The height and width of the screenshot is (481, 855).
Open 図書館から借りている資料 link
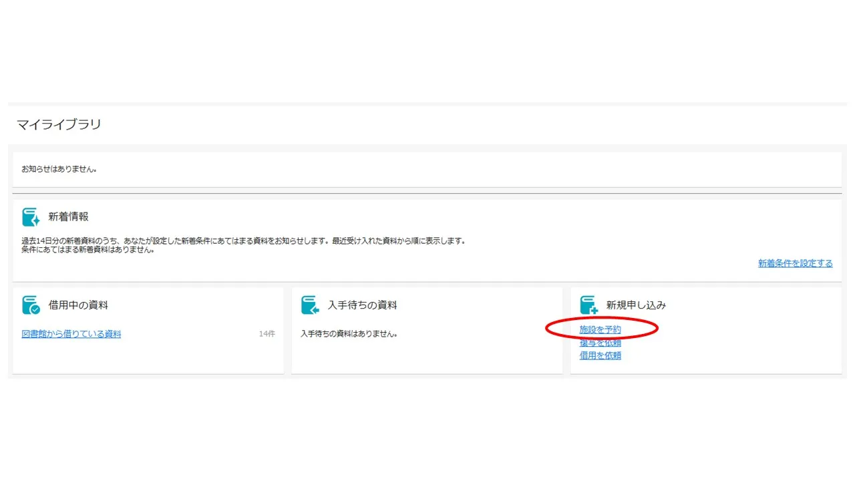pos(71,334)
